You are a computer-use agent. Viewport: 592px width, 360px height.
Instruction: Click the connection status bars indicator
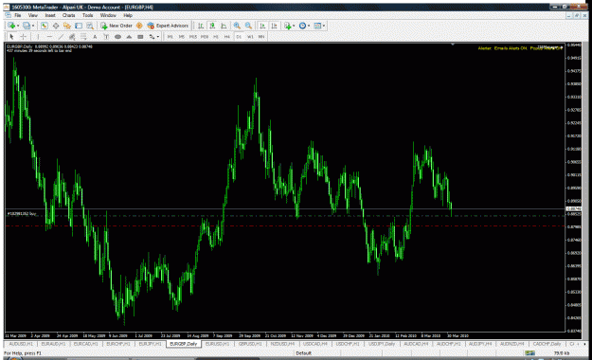coord(530,353)
